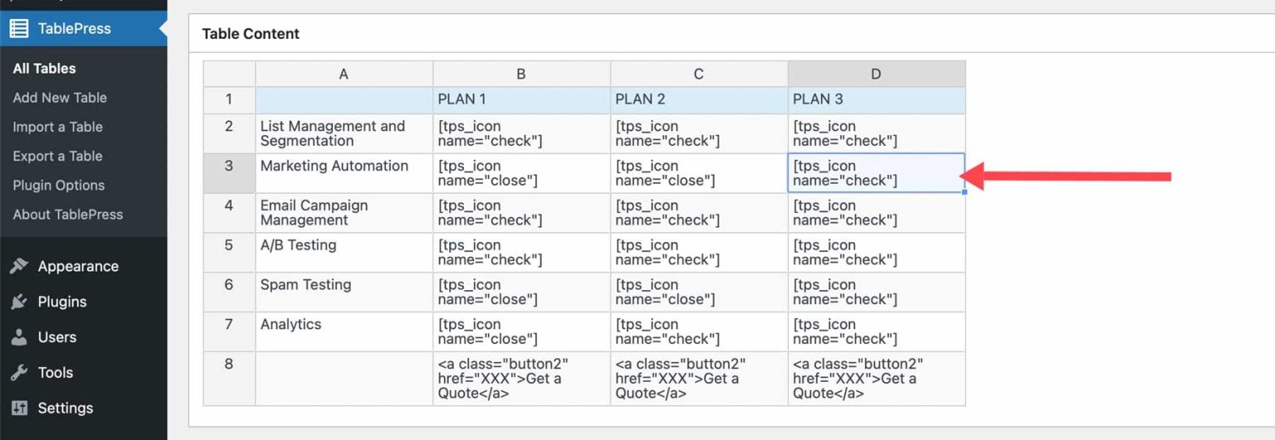Select column D header

coord(876,74)
